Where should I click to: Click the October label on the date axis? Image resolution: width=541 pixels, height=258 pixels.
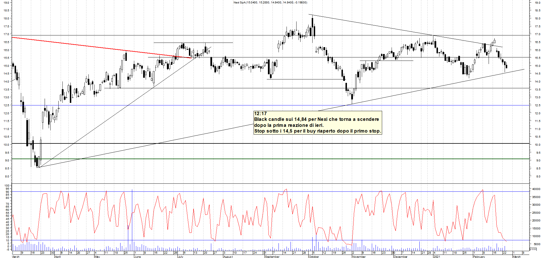[x=314, y=257]
